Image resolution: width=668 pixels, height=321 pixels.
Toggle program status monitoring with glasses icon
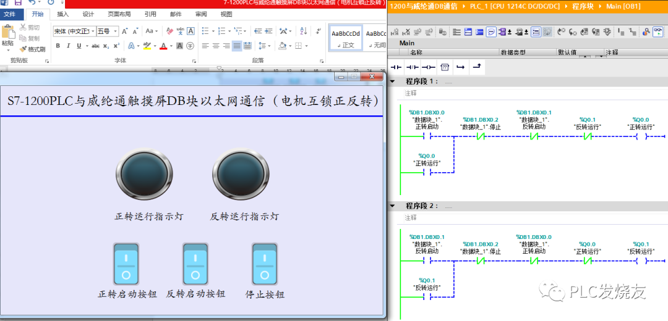(x=657, y=32)
